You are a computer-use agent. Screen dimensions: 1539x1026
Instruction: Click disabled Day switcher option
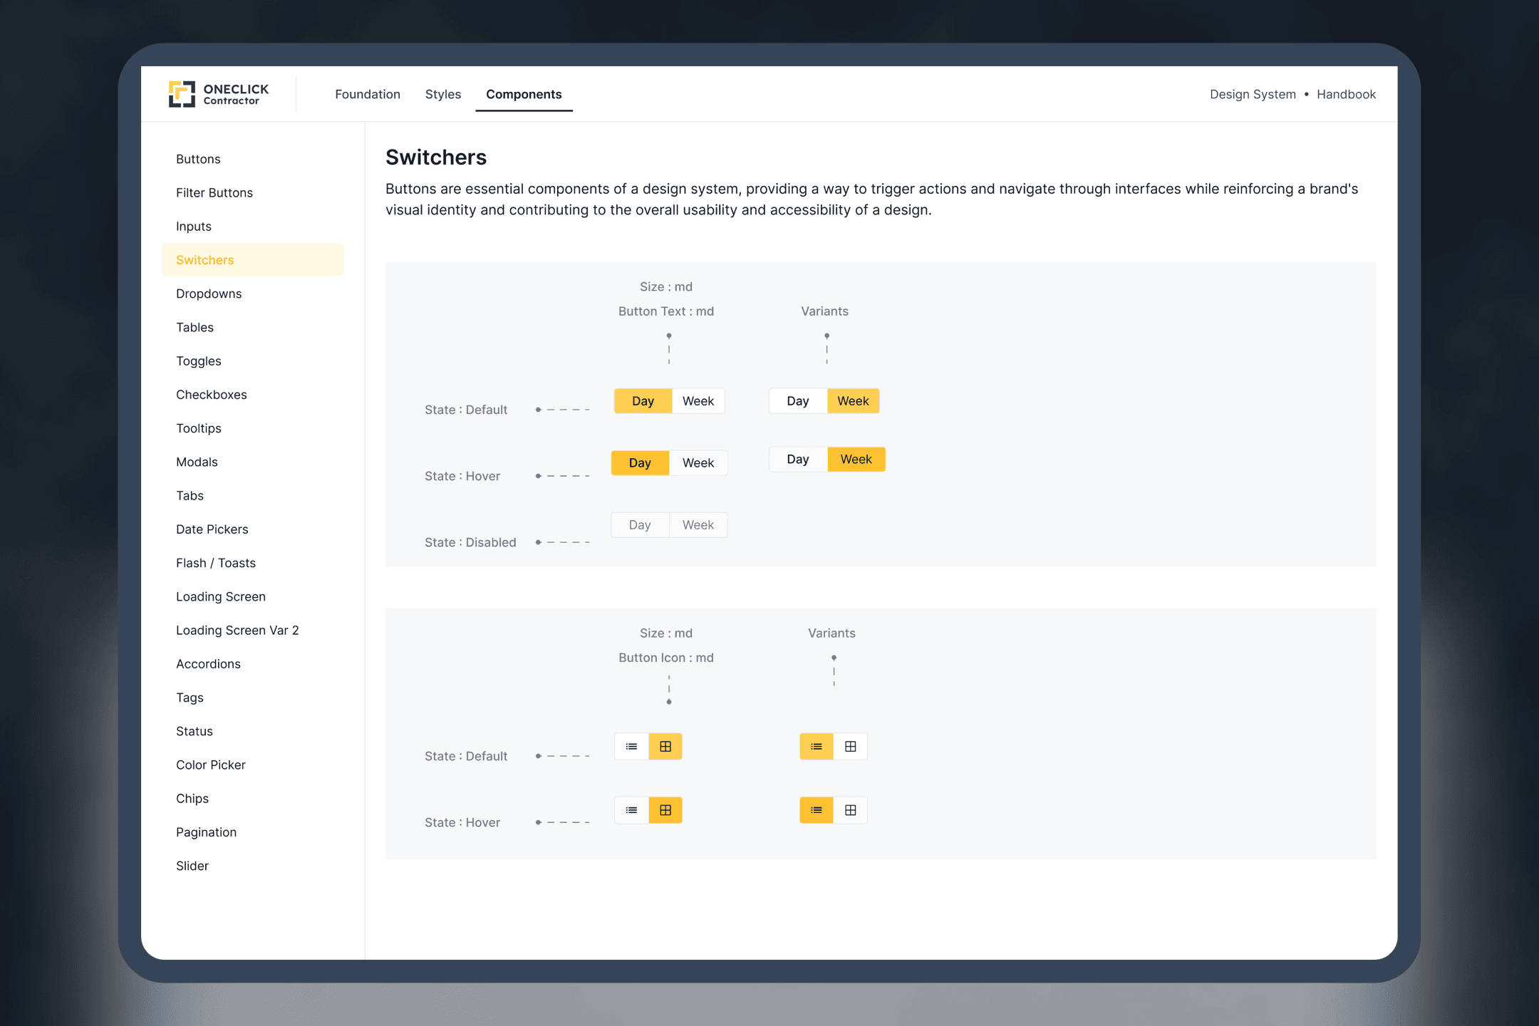pos(640,525)
